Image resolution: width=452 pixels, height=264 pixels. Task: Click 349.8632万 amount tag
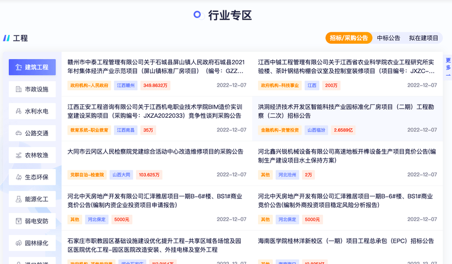tap(156, 86)
